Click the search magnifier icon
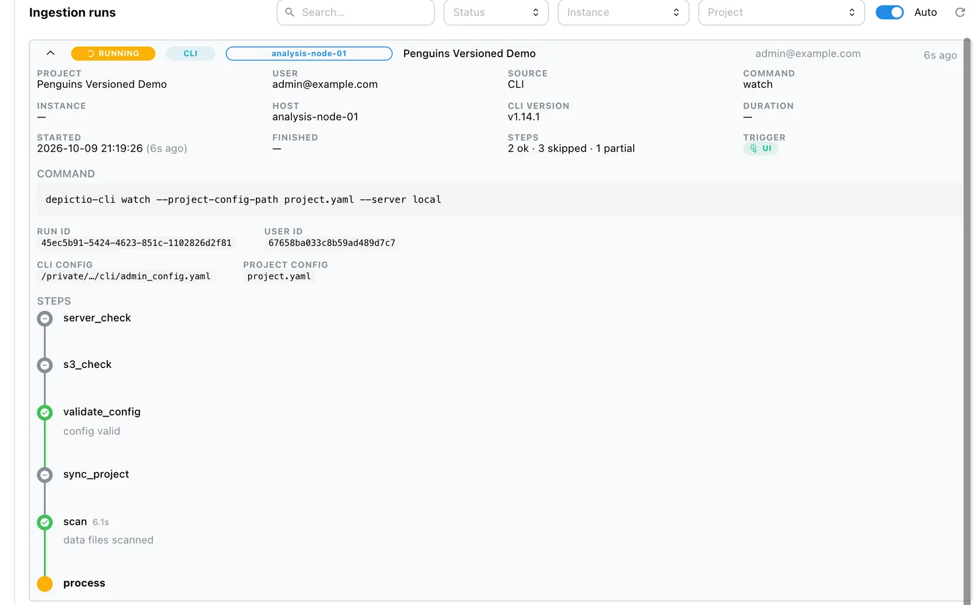The height and width of the screenshot is (605, 975). coord(290,12)
